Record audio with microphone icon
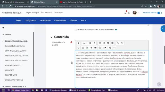The image size is (165, 92). [x=91, y=48]
